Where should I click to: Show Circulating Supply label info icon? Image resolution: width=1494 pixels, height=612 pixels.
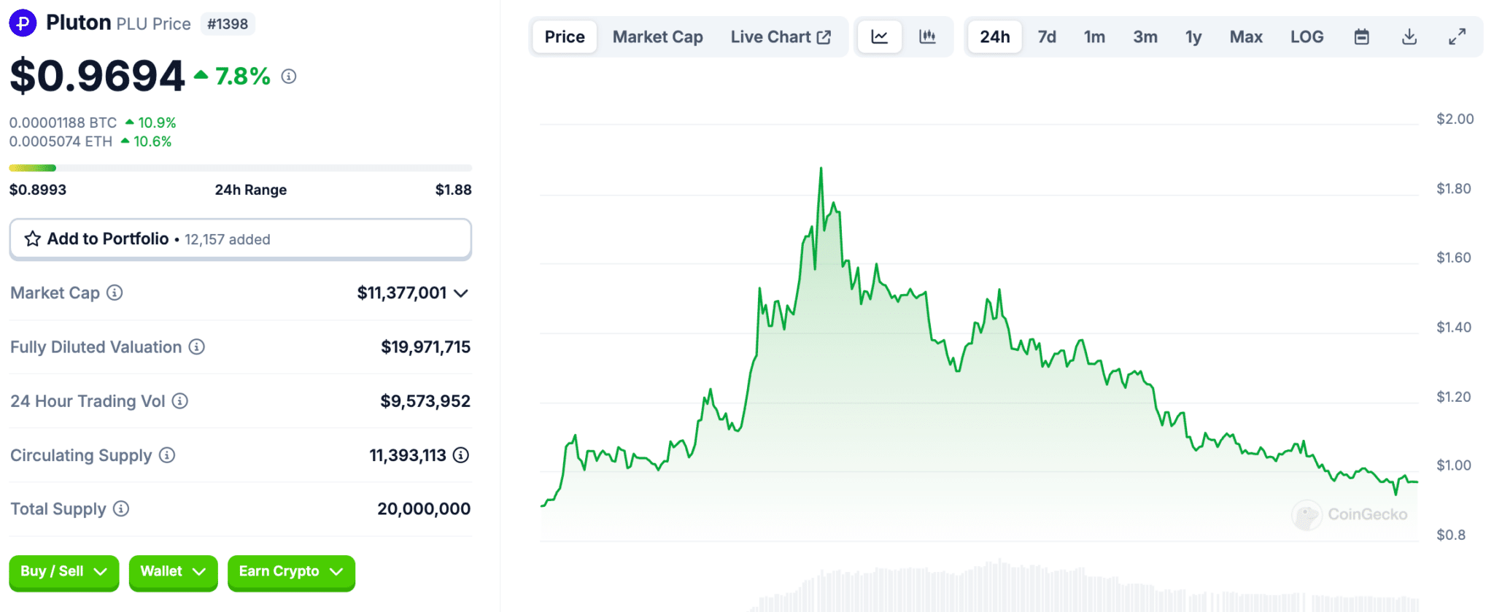pyautogui.click(x=167, y=455)
